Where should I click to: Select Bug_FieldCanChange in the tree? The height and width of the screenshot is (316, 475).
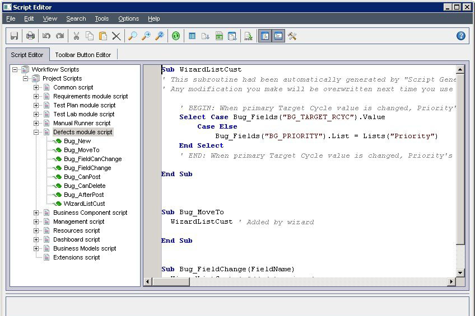tap(92, 159)
